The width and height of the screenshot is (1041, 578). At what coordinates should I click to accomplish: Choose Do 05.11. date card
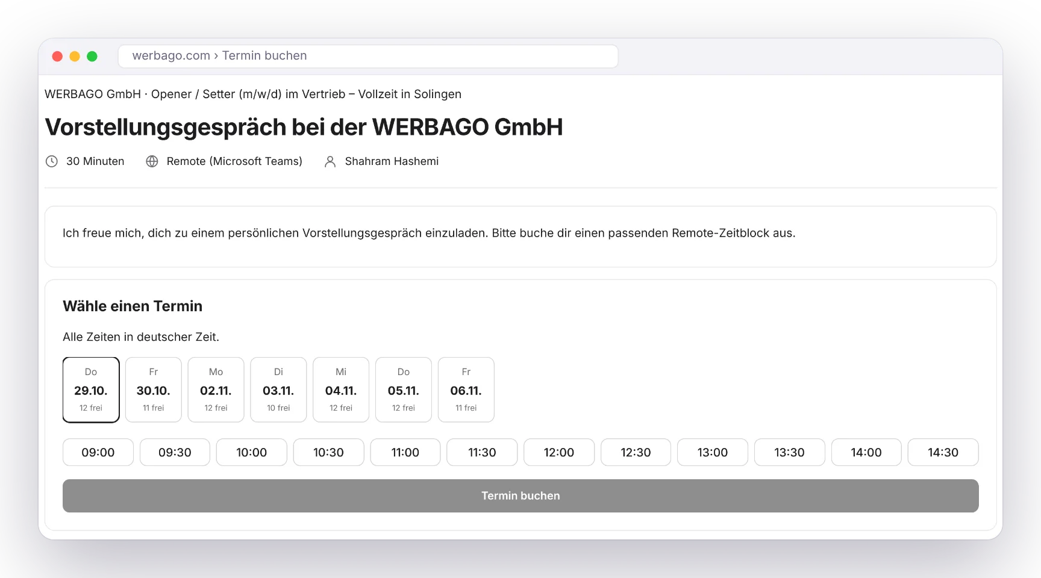click(x=404, y=390)
